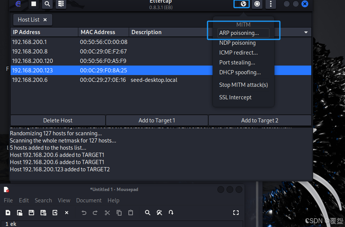Image resolution: width=345 pixels, height=227 pixels.
Task: Close document with Mousepad toolbar X icon
Action: pos(67,213)
